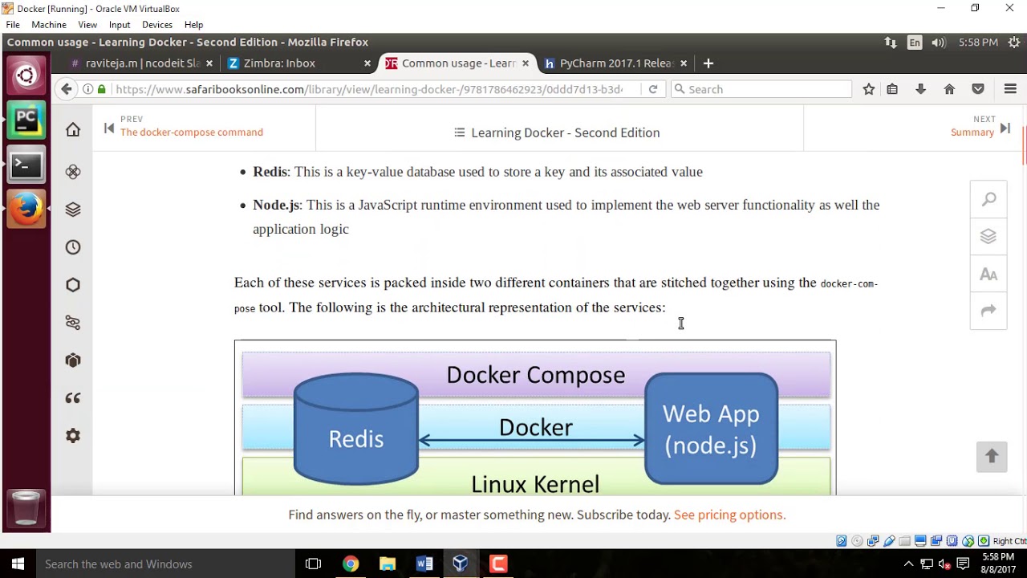Switch to Zimbra: Inbox tab
1027x578 pixels.
(x=298, y=63)
